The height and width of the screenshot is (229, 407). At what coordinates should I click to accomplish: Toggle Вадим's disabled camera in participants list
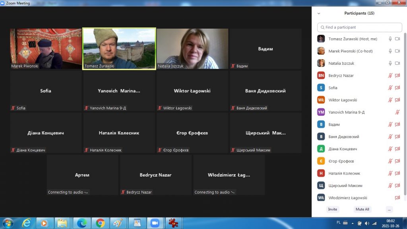(397, 125)
